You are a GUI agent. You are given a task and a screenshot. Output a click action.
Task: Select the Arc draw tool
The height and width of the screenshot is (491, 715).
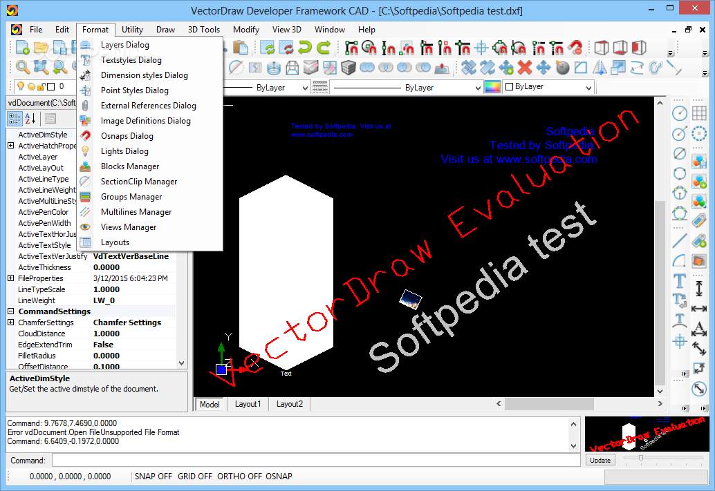680,261
